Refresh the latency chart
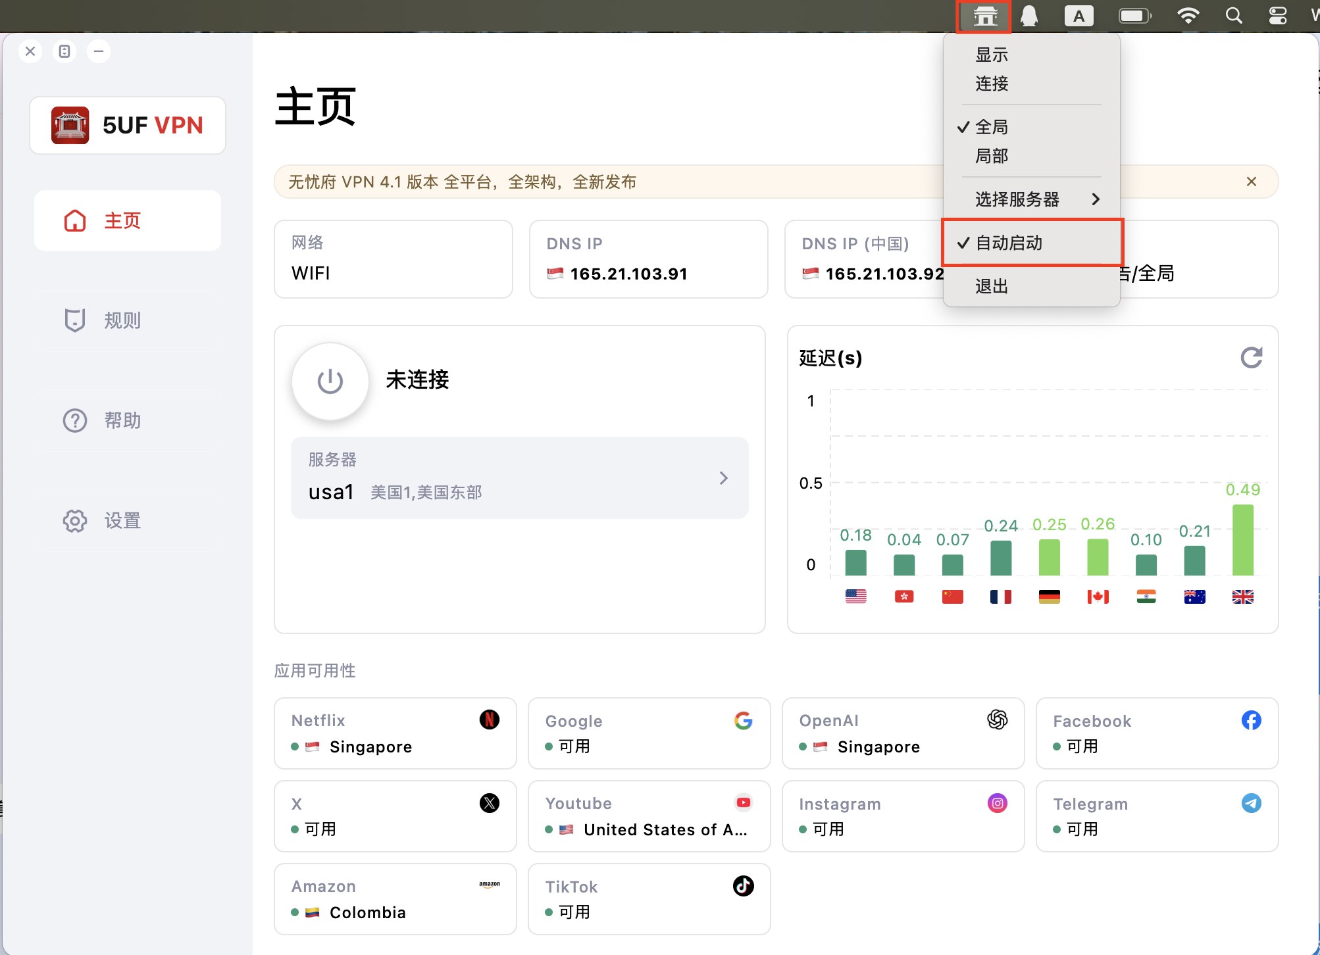The image size is (1320, 955). pyautogui.click(x=1251, y=358)
